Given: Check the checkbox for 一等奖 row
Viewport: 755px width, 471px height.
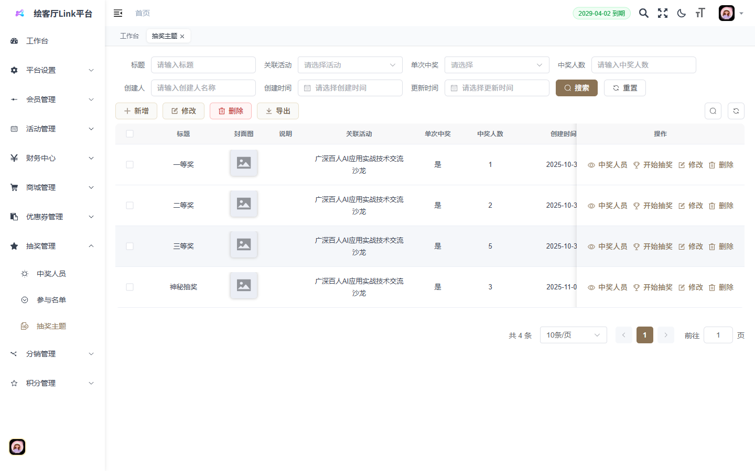Looking at the screenshot, I should pos(130,164).
